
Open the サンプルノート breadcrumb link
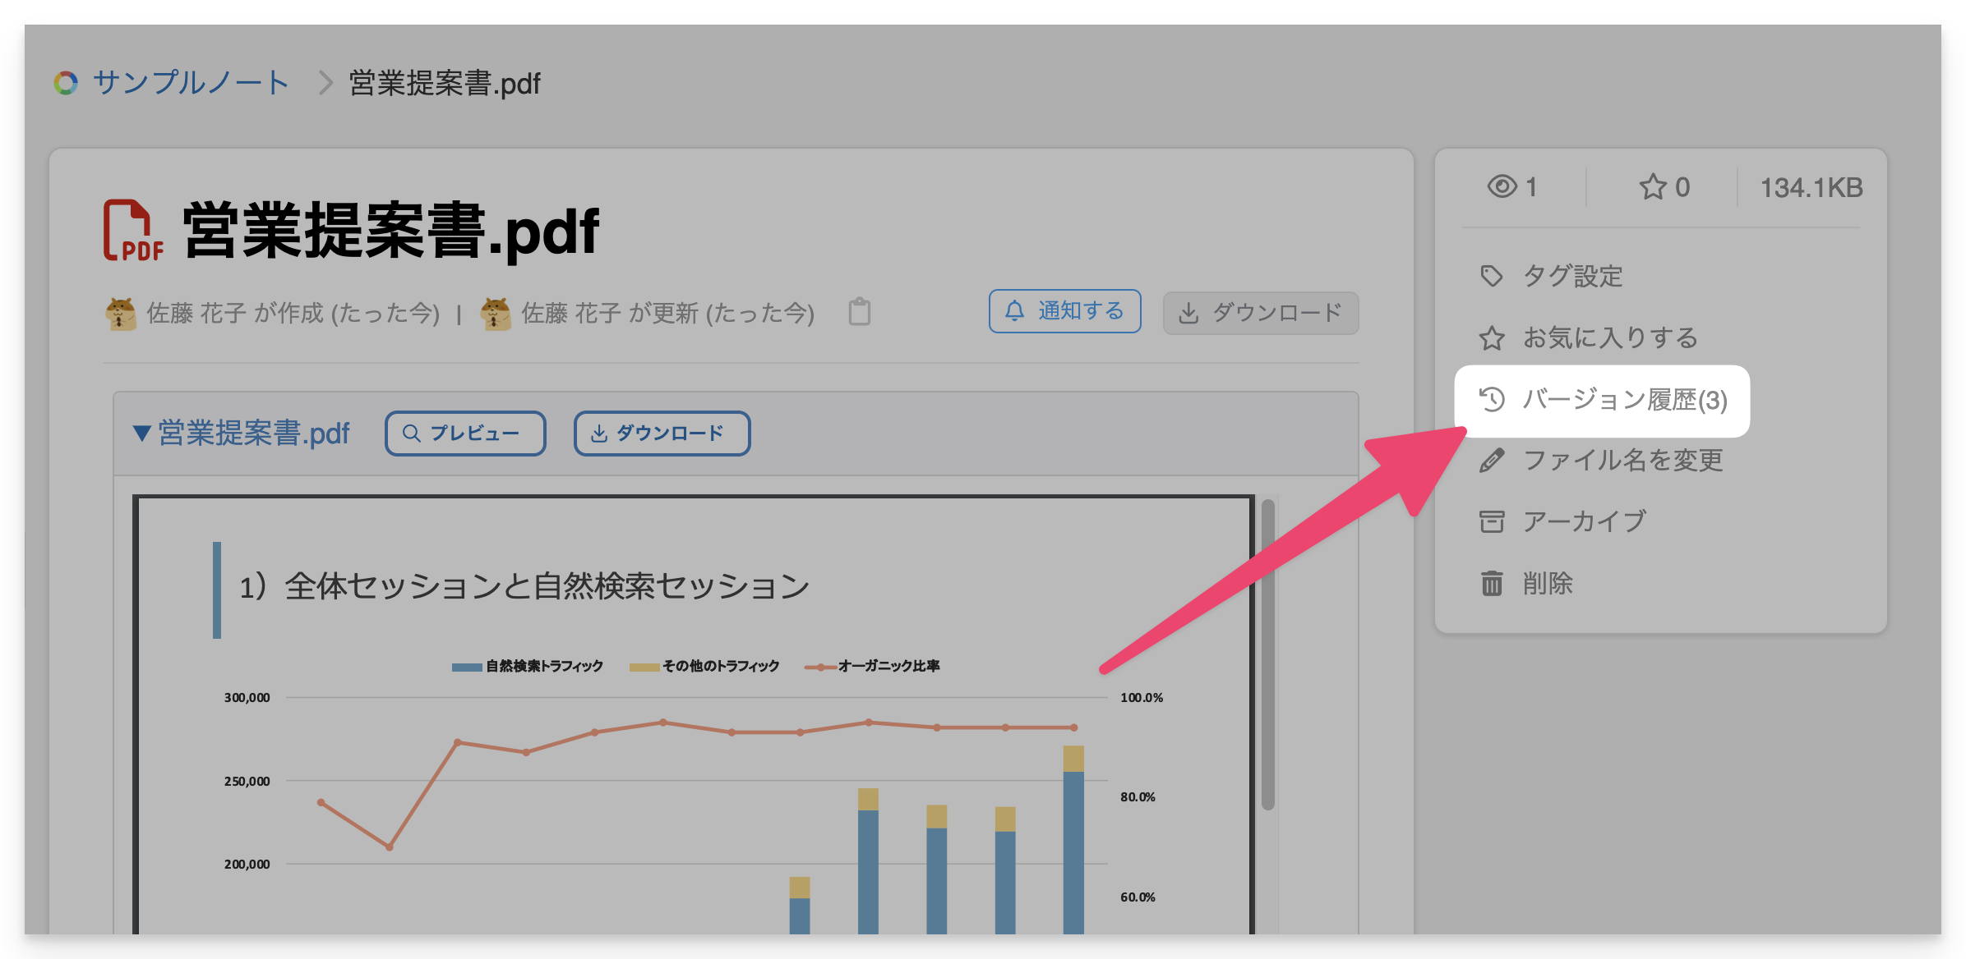191,83
